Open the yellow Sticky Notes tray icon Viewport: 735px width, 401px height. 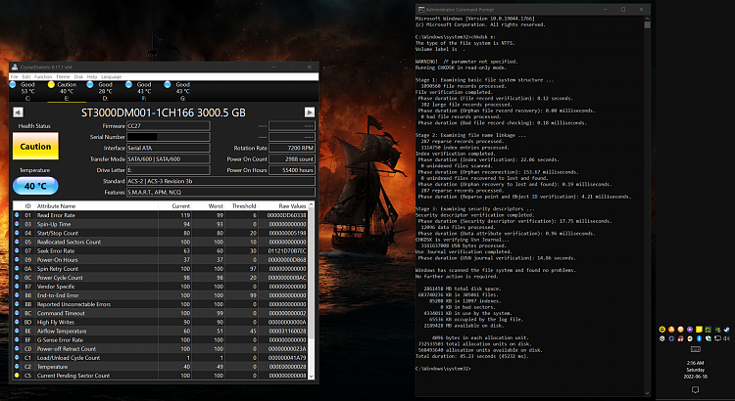point(699,330)
